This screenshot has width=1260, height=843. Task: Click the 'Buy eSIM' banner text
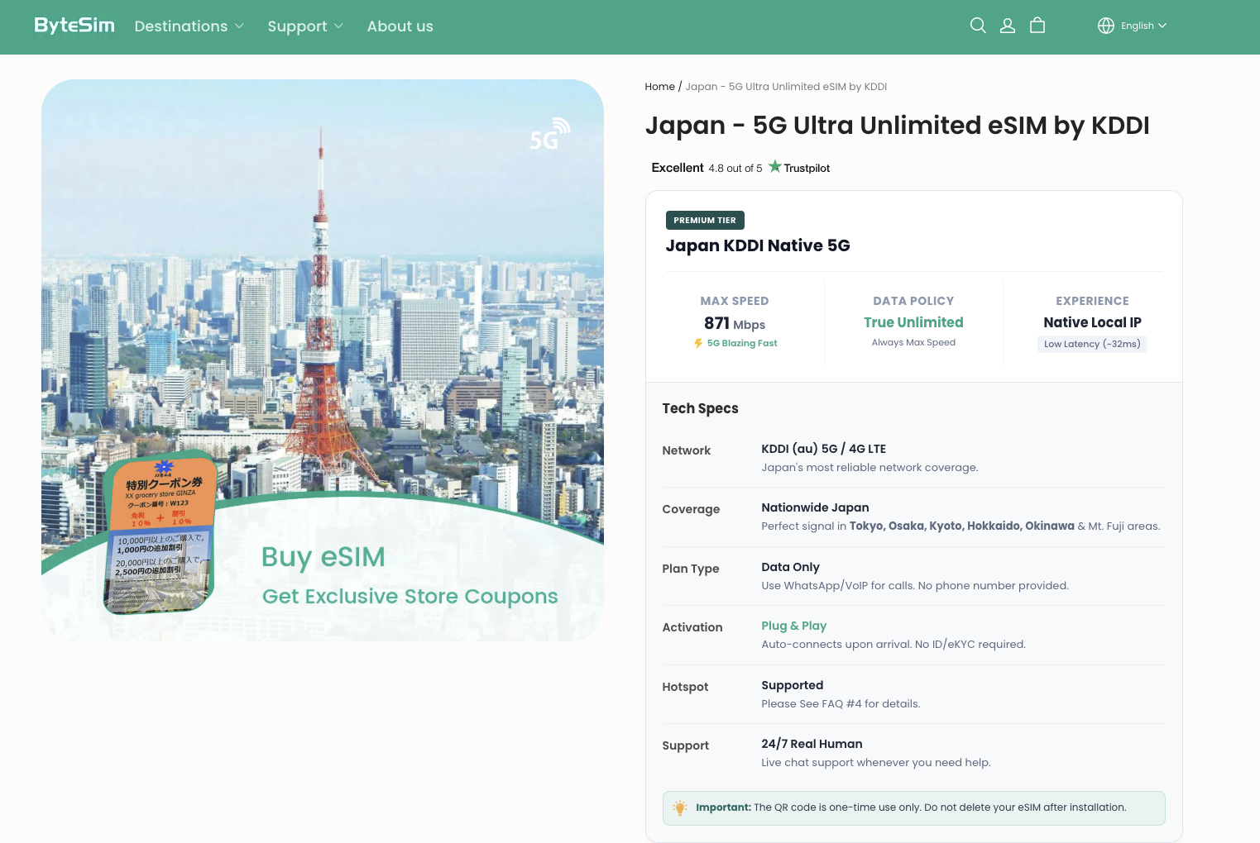click(323, 557)
